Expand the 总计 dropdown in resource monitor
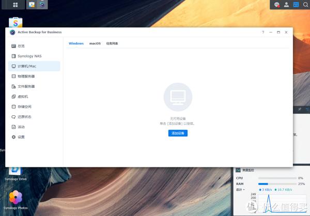310x216 pixels. 240,190
